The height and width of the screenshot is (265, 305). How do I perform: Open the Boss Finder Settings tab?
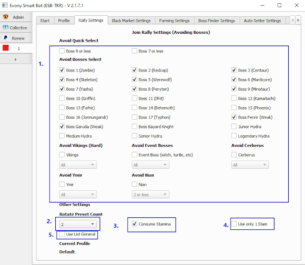click(x=216, y=20)
